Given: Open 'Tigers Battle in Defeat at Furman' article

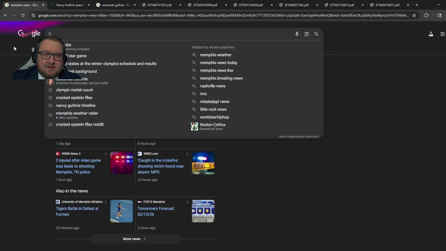Looking at the screenshot, I should pos(77,211).
